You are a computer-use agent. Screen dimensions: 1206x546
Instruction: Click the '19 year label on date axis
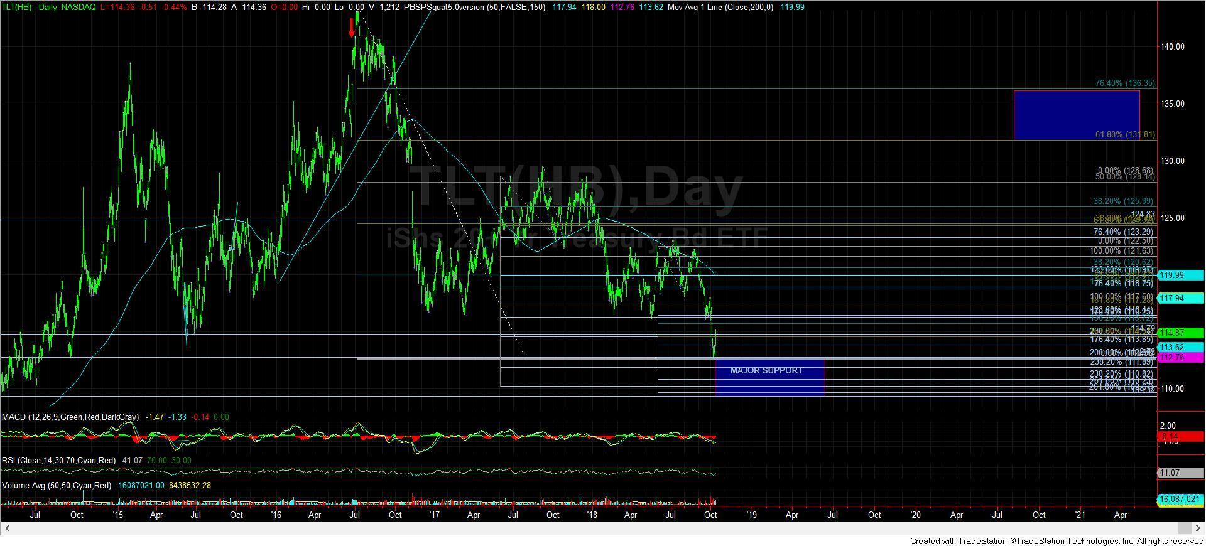tap(751, 515)
